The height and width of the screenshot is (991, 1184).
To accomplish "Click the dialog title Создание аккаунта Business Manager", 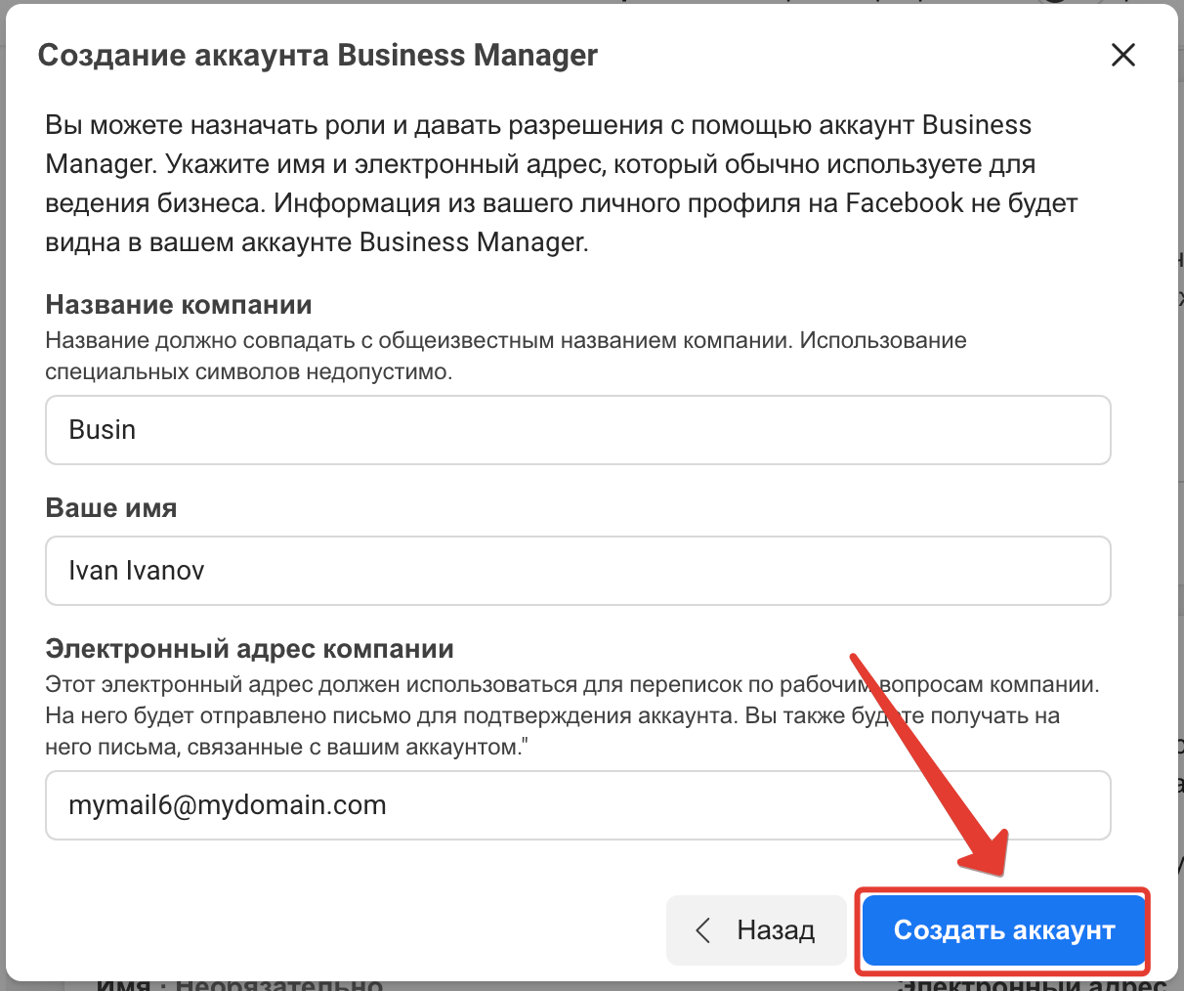I will [317, 55].
